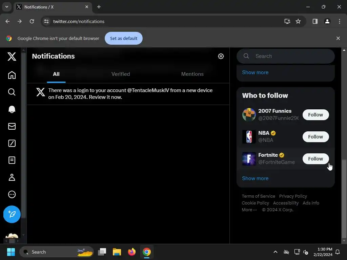
Task: Open Windows Start menu
Action: [x=11, y=252]
